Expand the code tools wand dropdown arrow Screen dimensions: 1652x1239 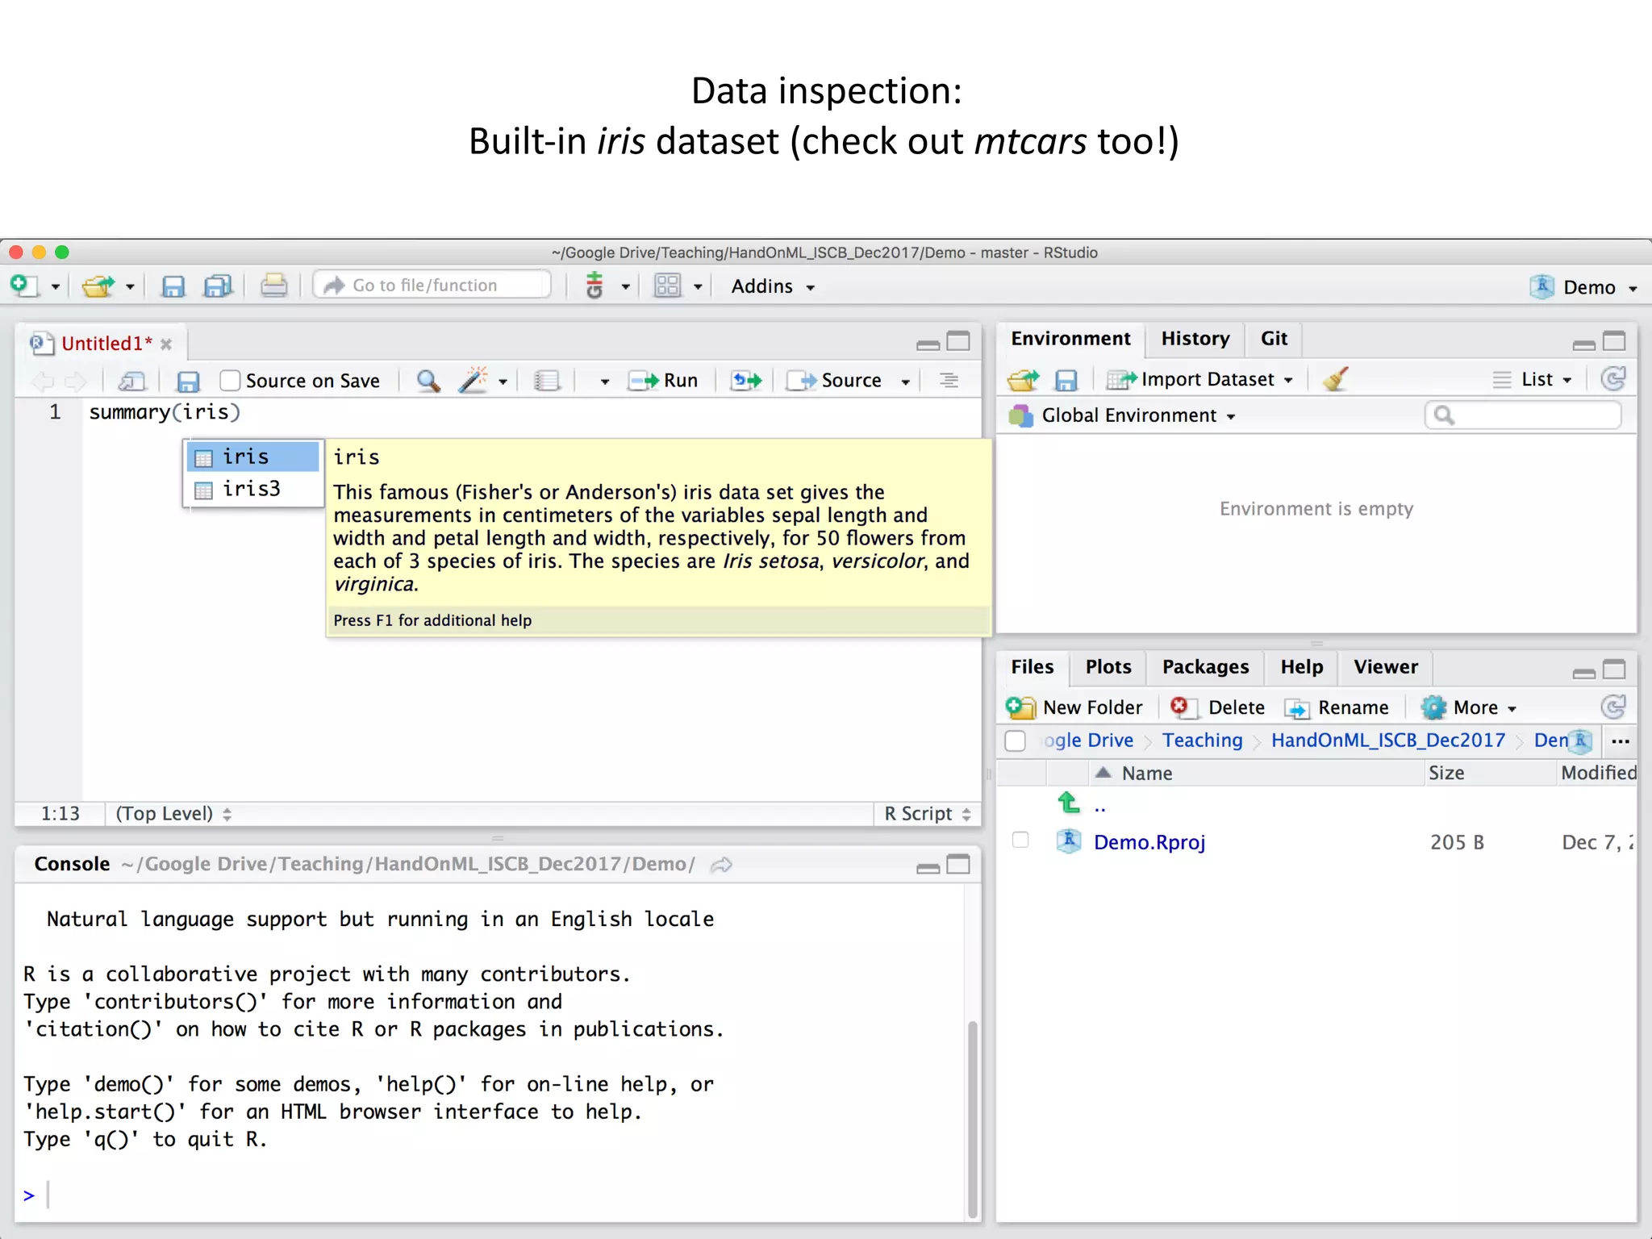(x=503, y=382)
